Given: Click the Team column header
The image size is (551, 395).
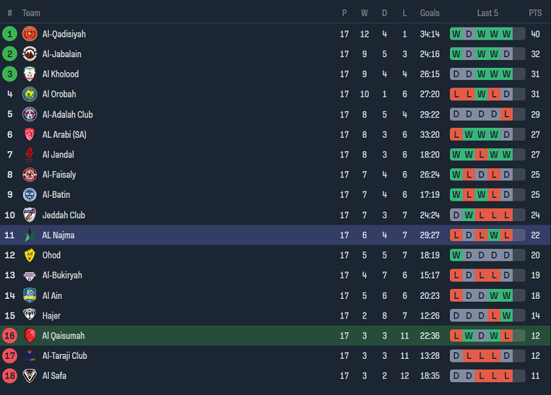Looking at the screenshot, I should [31, 13].
